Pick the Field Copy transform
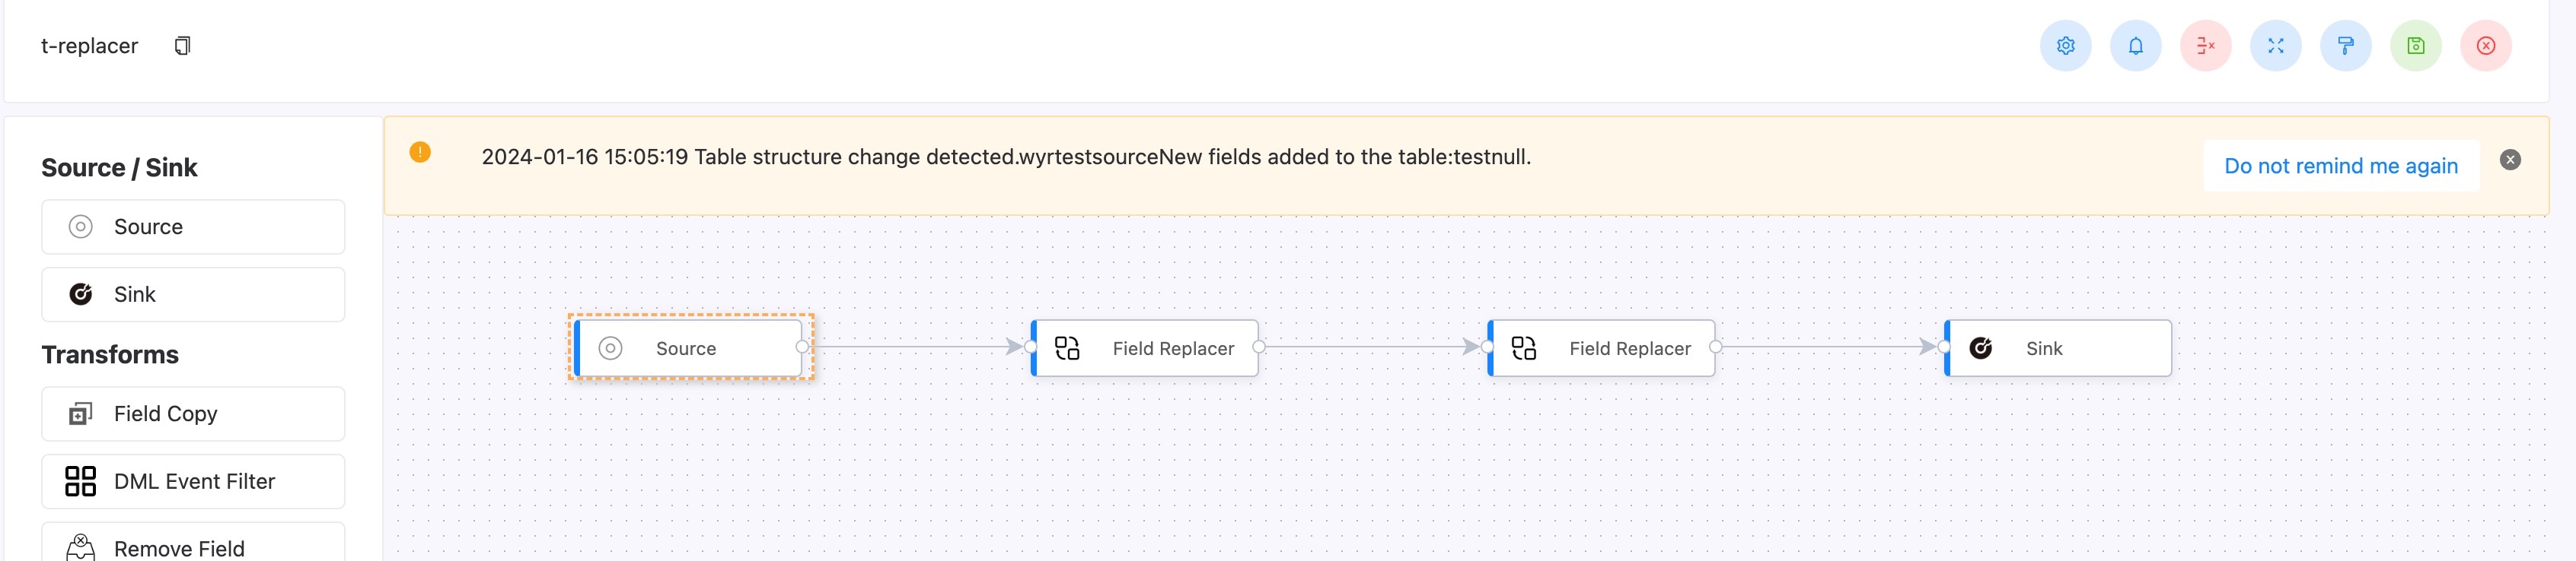The width and height of the screenshot is (2576, 561). pos(193,414)
